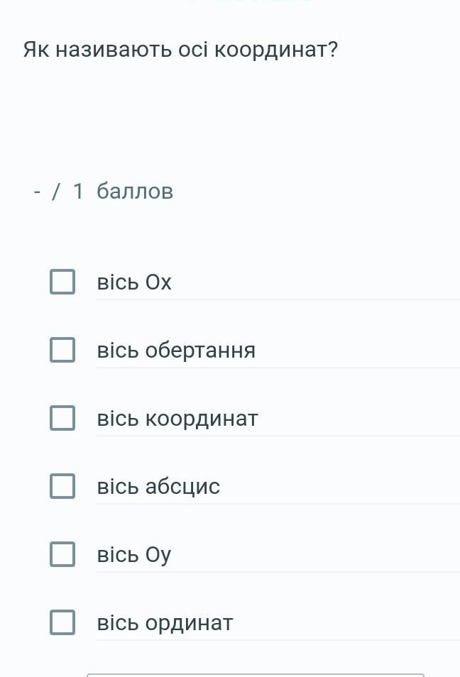Click the 'вісь Оу' answer label
The width and height of the screenshot is (460, 677).
point(134,555)
